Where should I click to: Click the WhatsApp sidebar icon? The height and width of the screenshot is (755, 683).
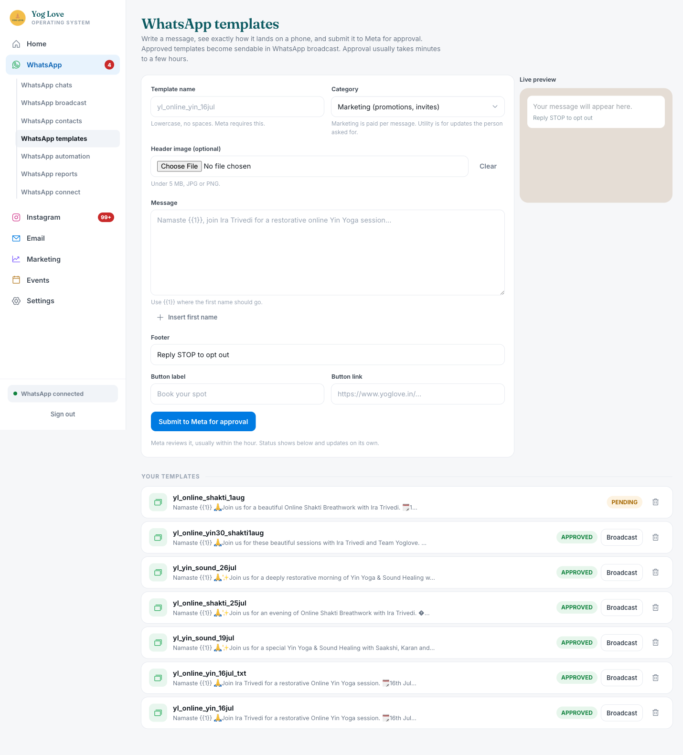pyautogui.click(x=16, y=65)
